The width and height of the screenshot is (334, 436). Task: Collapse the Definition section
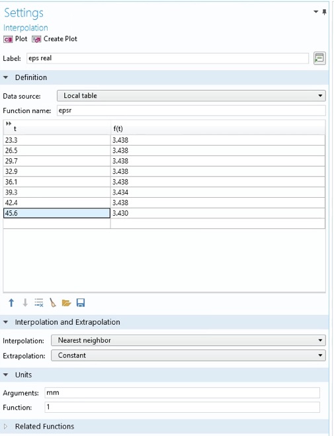[x=5, y=77]
